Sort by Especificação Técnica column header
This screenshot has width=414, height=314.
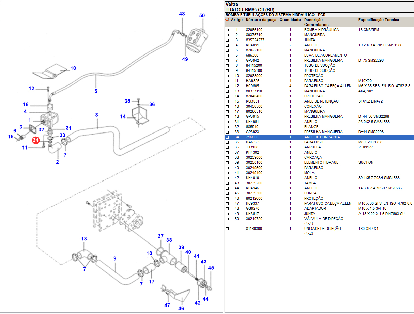tap(378, 20)
